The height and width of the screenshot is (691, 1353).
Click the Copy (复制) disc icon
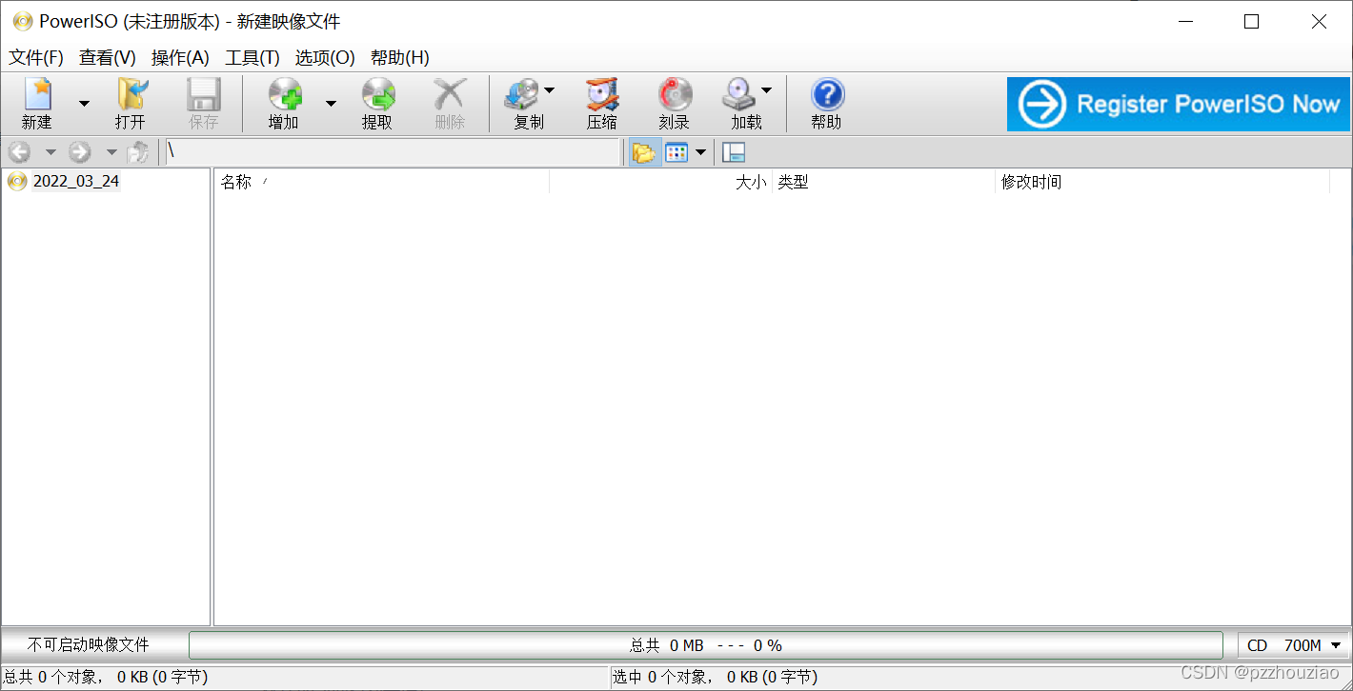[x=522, y=95]
